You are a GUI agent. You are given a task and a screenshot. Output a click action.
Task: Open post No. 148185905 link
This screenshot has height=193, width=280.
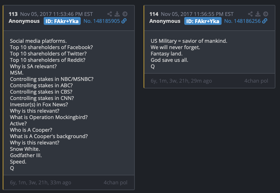coord(102,21)
